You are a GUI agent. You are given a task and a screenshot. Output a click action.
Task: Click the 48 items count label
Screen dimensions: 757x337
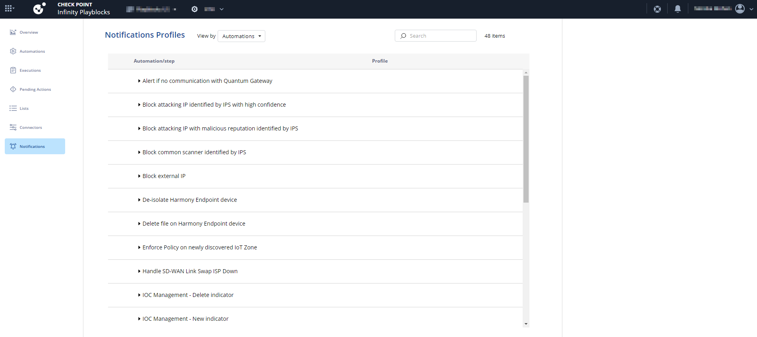tap(495, 36)
